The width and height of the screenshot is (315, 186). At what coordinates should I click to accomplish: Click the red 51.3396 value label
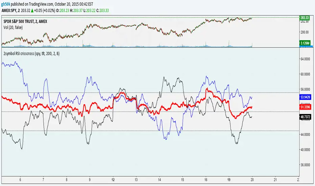(305, 107)
